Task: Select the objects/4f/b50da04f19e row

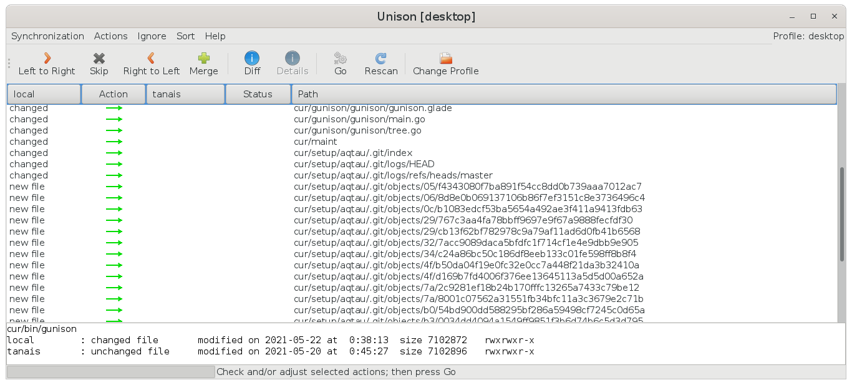Action: [x=422, y=265]
